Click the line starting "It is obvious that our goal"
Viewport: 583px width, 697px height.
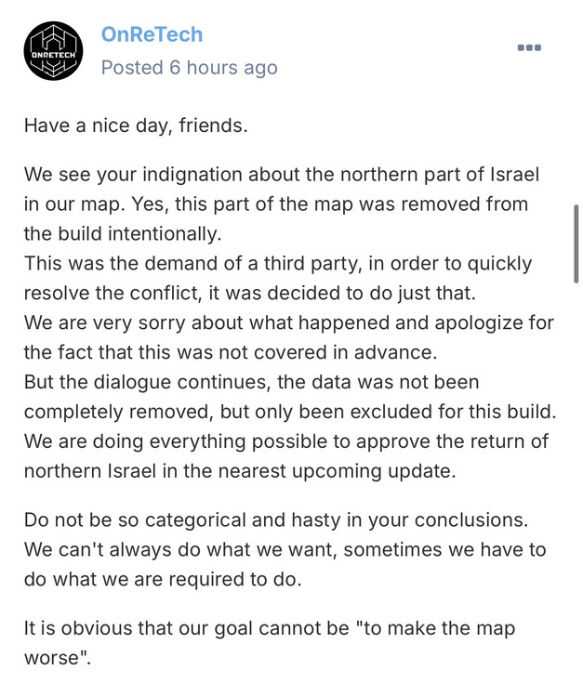pyautogui.click(x=270, y=629)
